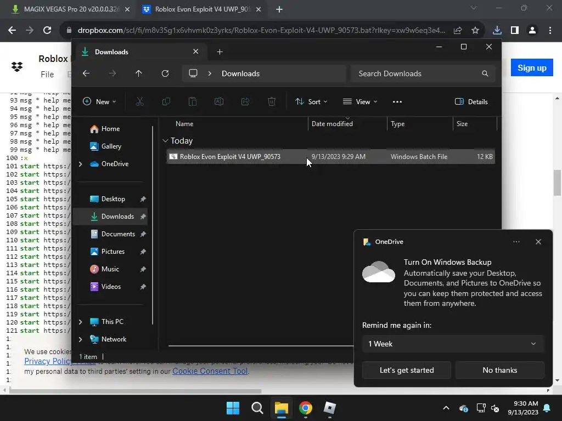Close the Downloads tab in Explorer
This screenshot has width=562, height=421.
pyautogui.click(x=196, y=52)
